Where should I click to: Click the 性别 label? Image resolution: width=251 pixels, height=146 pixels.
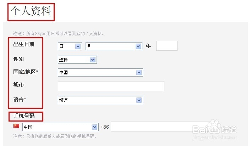(19, 59)
